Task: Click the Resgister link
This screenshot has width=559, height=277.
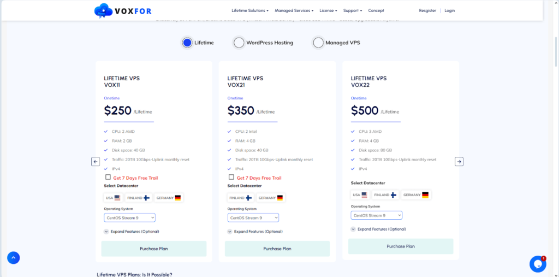Action: click(x=427, y=11)
